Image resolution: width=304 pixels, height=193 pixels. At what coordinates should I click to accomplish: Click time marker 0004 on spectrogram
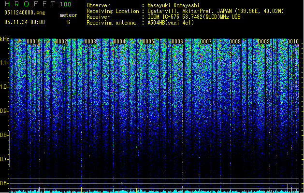(119, 41)
